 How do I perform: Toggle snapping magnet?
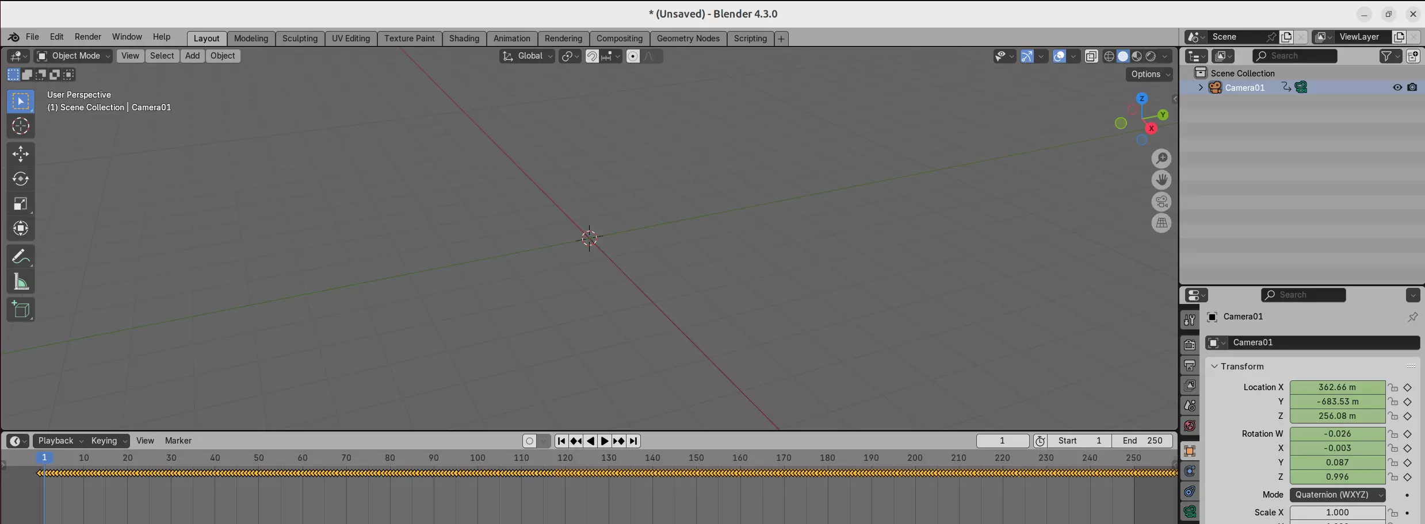click(591, 56)
